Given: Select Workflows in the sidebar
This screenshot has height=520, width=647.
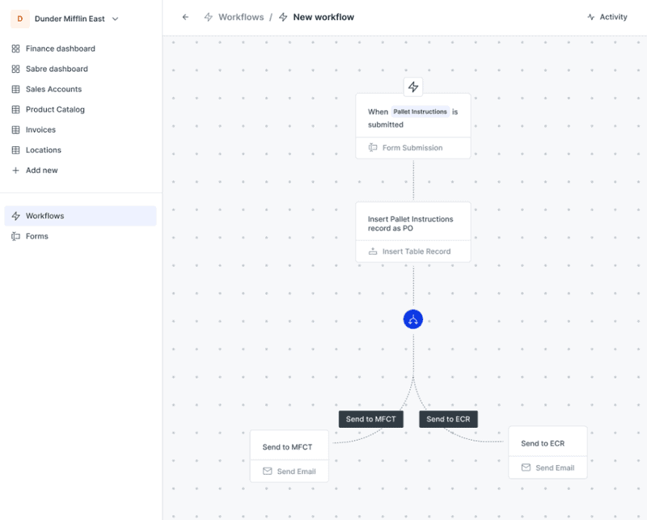Looking at the screenshot, I should [80, 216].
